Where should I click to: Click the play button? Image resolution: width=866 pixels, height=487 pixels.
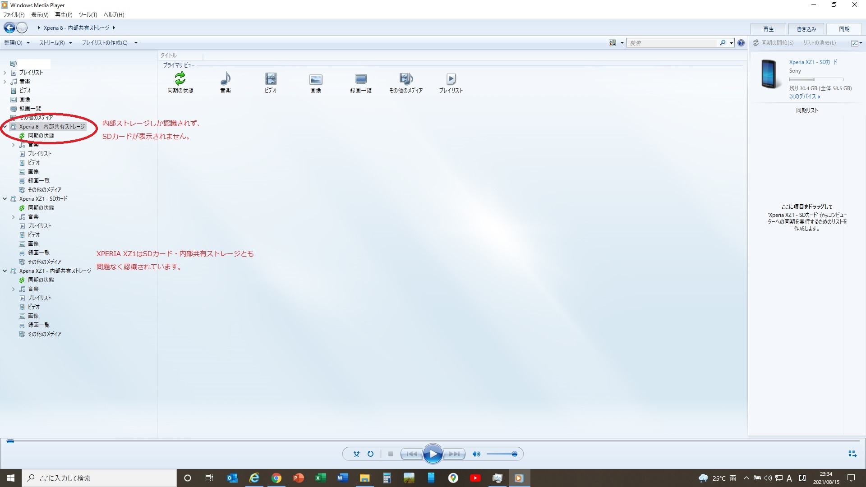coord(433,454)
